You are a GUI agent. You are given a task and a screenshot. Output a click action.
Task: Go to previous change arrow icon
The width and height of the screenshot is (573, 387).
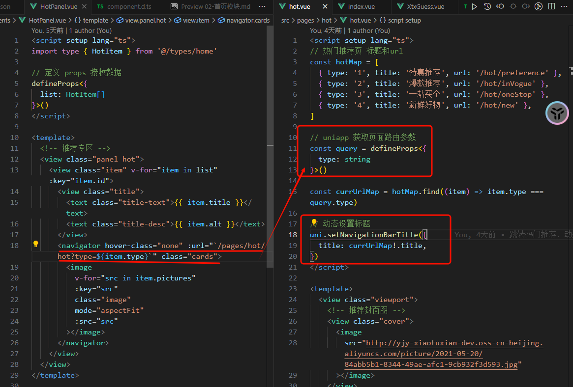(x=500, y=6)
